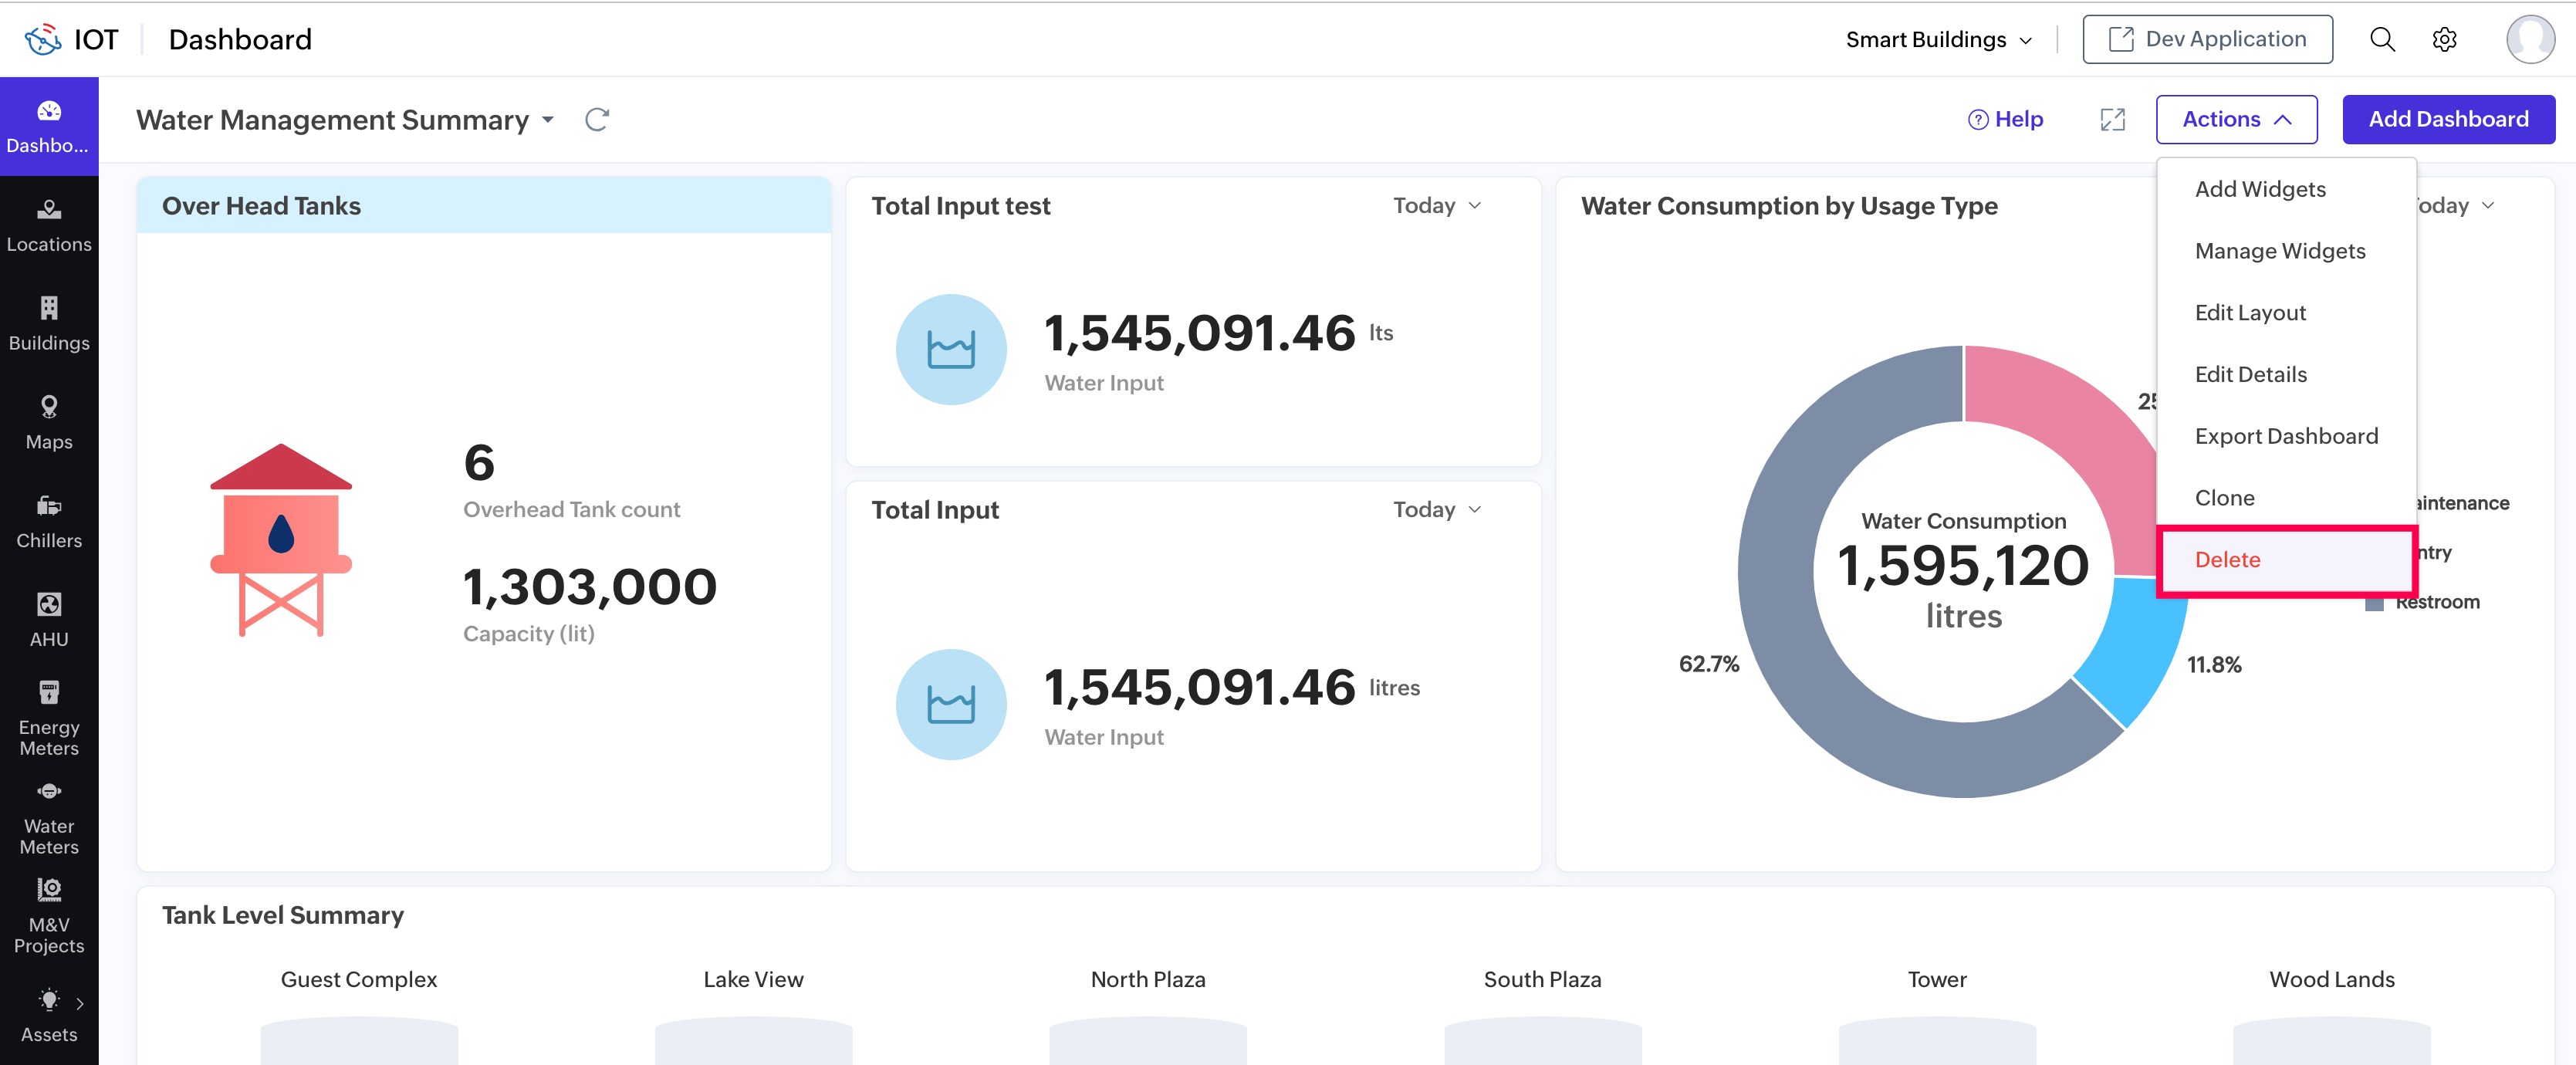This screenshot has height=1065, width=2576.
Task: Click the fullscreen expand icon
Action: (2112, 120)
